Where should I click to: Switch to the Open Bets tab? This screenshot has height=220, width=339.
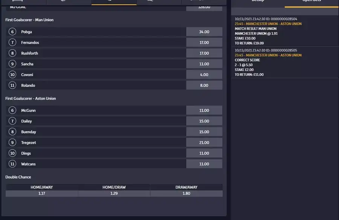(x=312, y=2)
